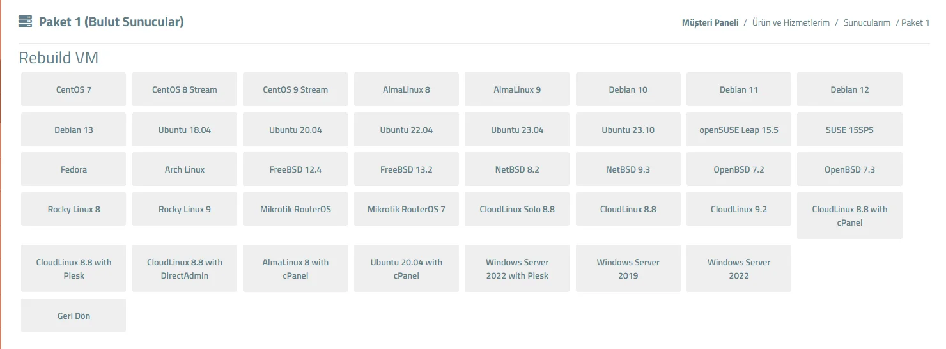Image resolution: width=946 pixels, height=349 pixels.
Task: Pick the Debian 11 option
Action: (x=739, y=89)
